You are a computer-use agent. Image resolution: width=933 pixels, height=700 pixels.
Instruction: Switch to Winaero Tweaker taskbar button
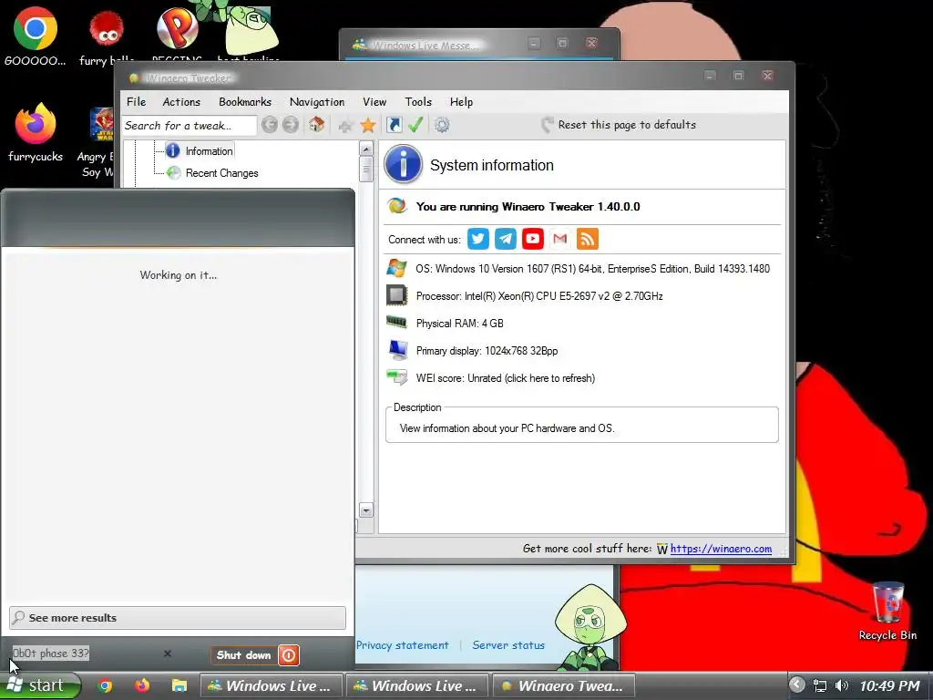(563, 685)
